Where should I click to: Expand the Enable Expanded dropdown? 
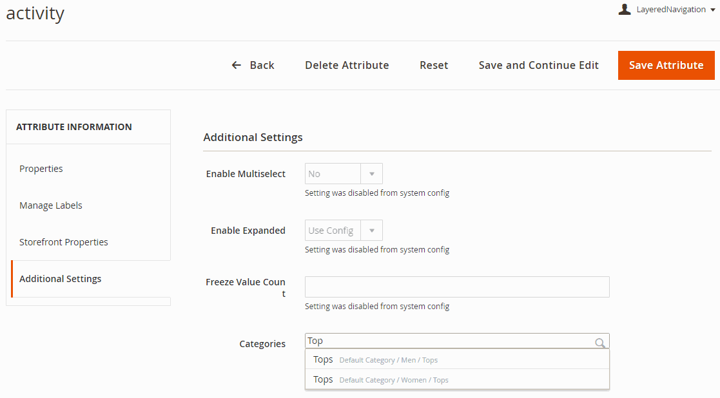[344, 231]
